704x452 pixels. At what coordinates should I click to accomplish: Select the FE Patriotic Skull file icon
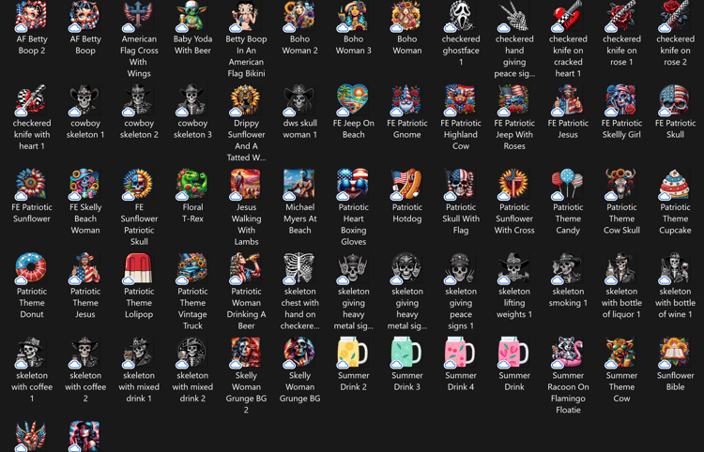(x=675, y=99)
